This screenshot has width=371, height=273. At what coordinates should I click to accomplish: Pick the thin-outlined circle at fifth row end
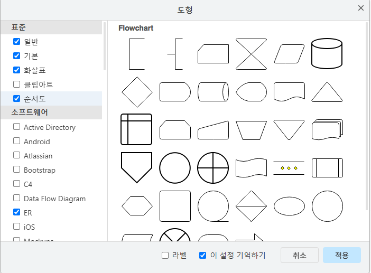(x=327, y=206)
